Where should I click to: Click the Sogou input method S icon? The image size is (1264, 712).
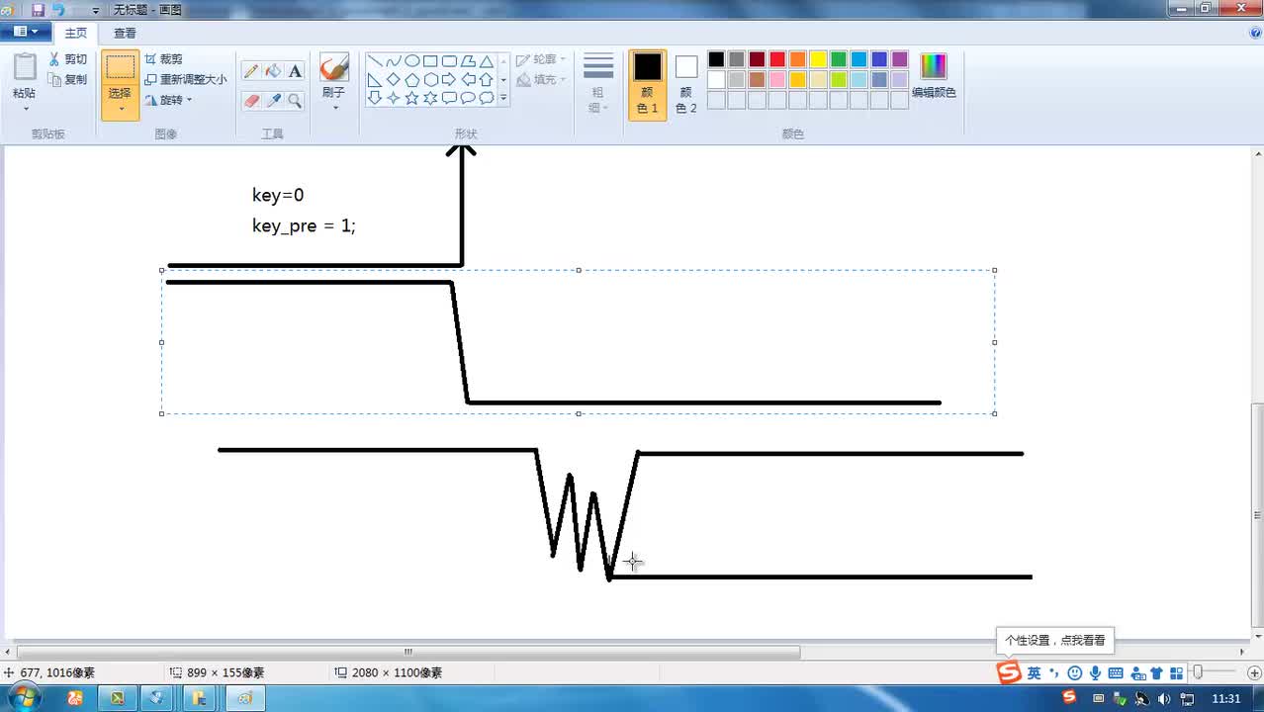pos(1008,672)
